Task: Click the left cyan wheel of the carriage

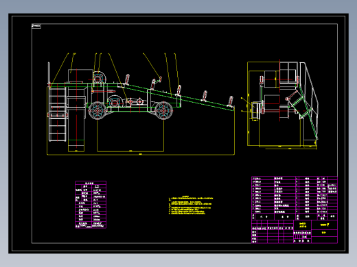Action: [97, 110]
